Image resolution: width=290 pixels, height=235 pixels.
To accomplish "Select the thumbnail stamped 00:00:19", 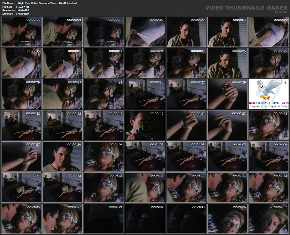I will [104, 63].
